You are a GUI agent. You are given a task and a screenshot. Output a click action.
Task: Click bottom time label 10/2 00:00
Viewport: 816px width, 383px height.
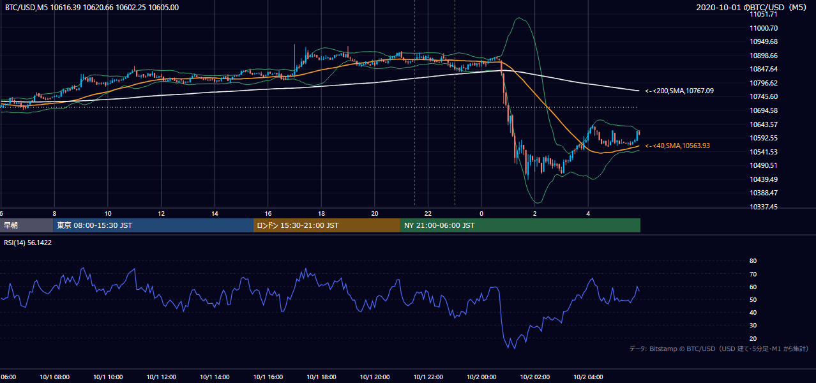tap(481, 377)
